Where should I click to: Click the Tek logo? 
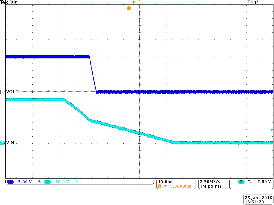tap(4, 2)
